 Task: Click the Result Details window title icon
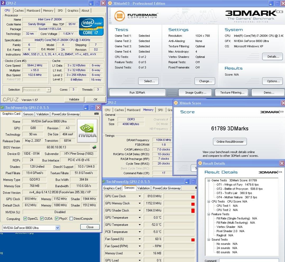point(200,163)
